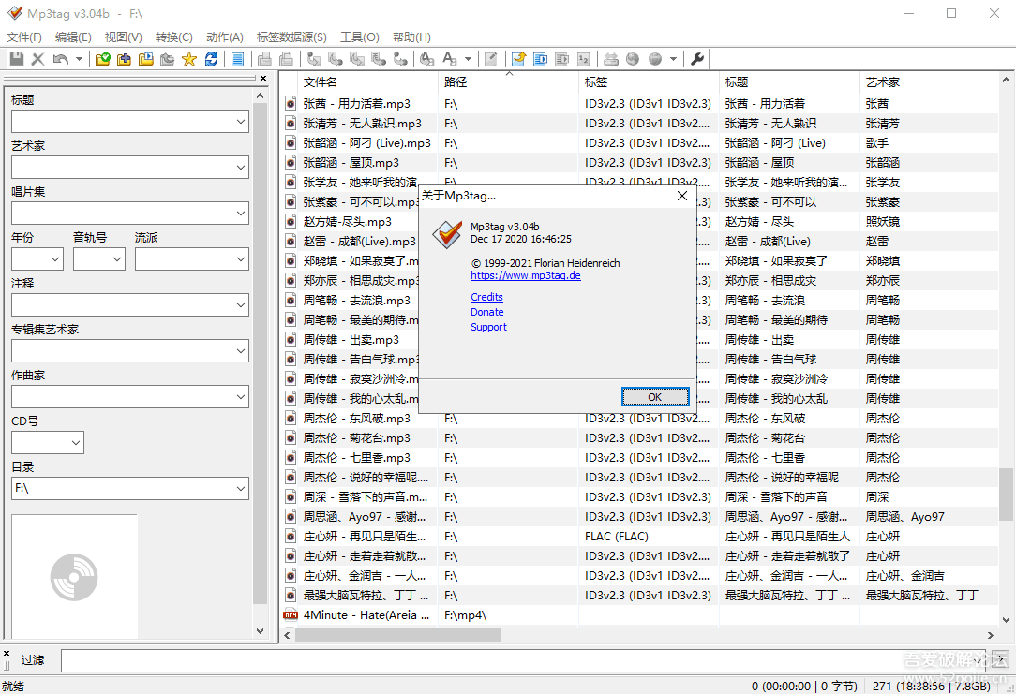Click the Open playlist folder icon
The height and width of the screenshot is (694, 1016).
coord(146,59)
